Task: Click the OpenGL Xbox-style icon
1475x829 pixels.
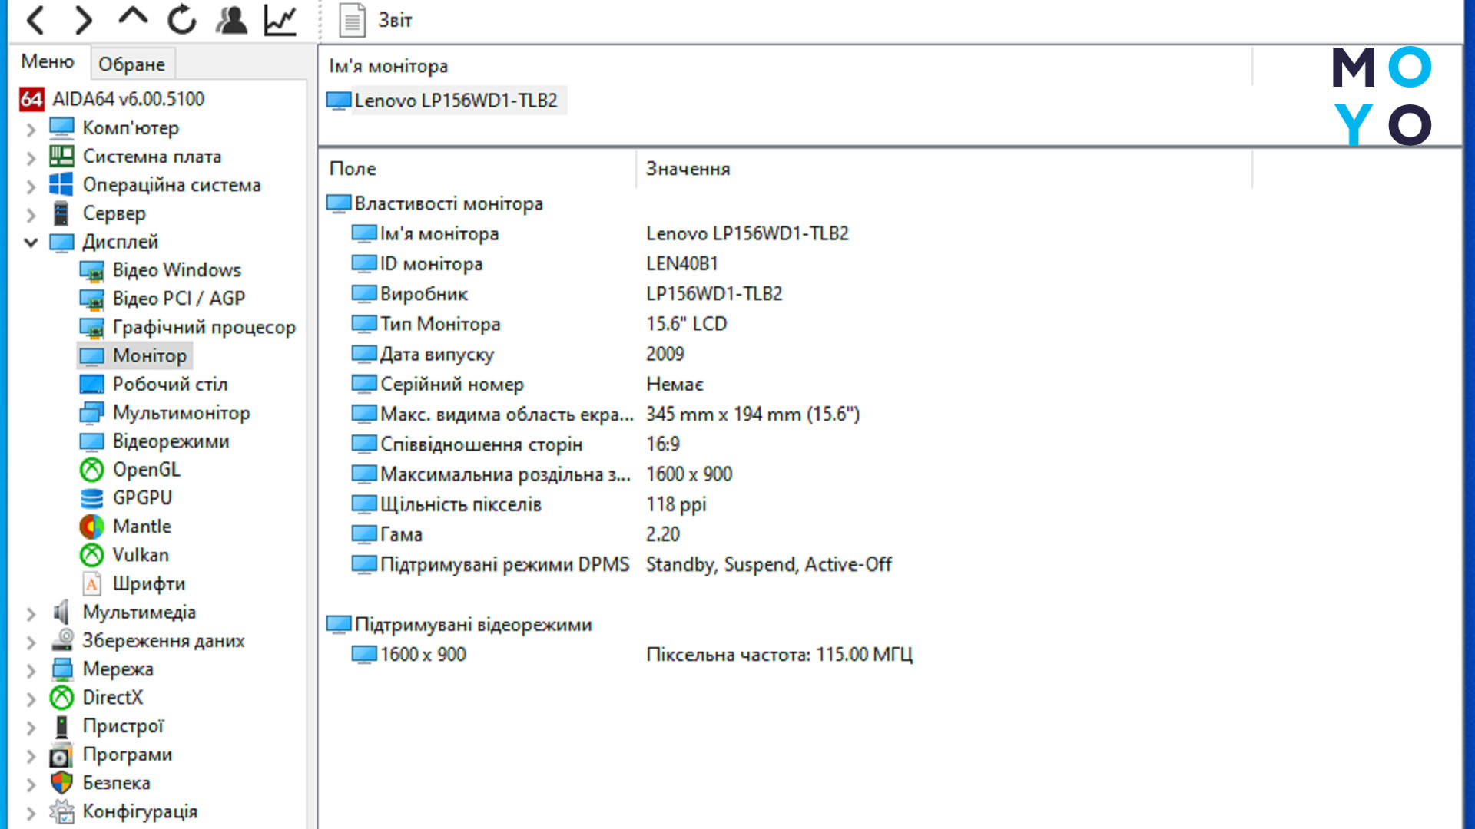Action: 91,470
